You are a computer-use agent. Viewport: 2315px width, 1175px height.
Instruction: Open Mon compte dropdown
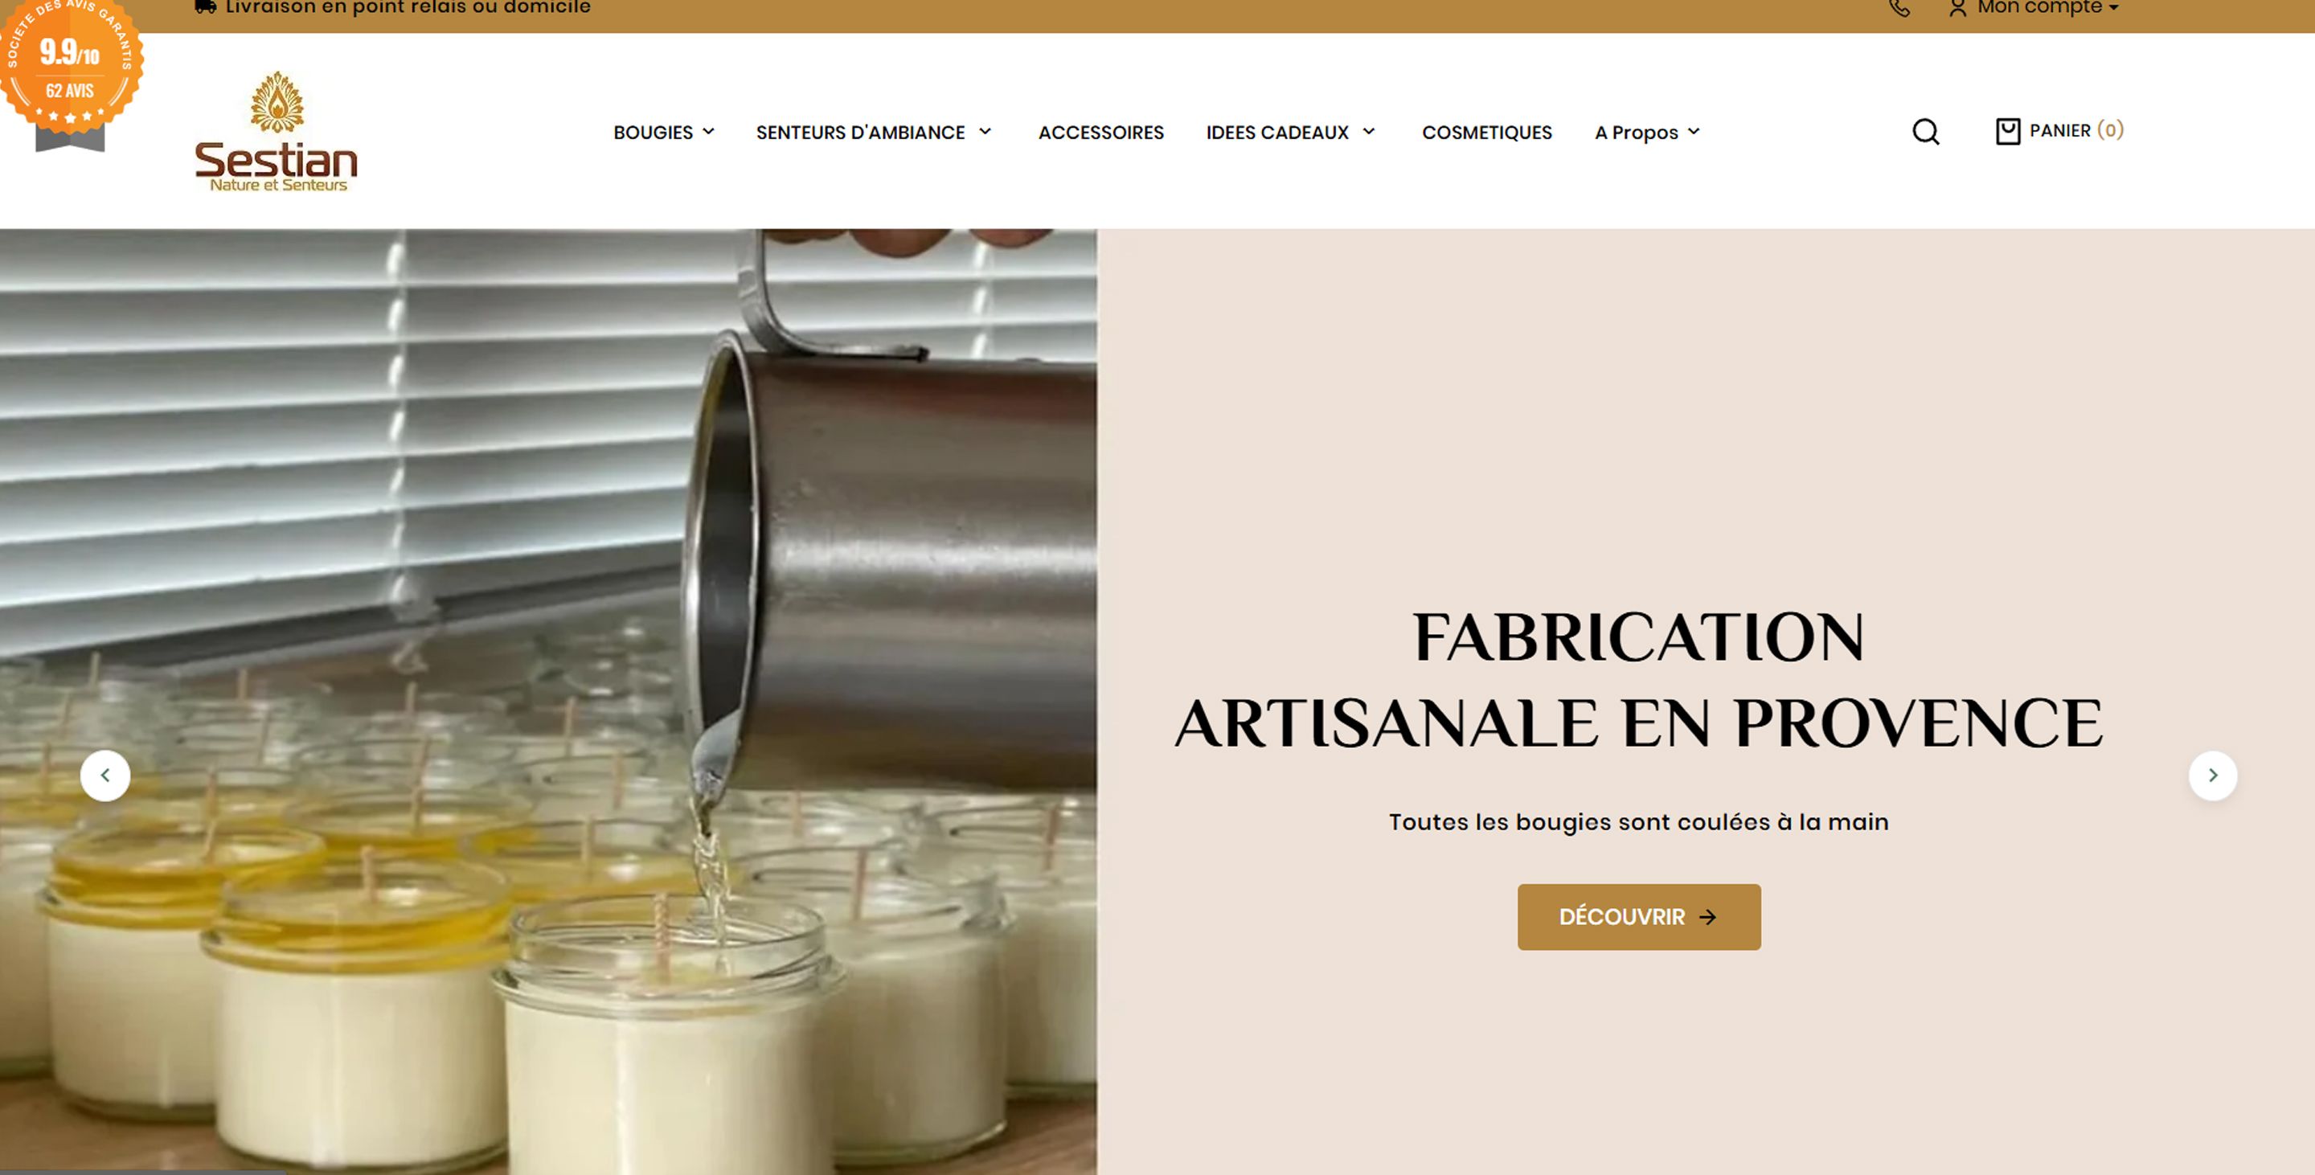click(x=2048, y=8)
